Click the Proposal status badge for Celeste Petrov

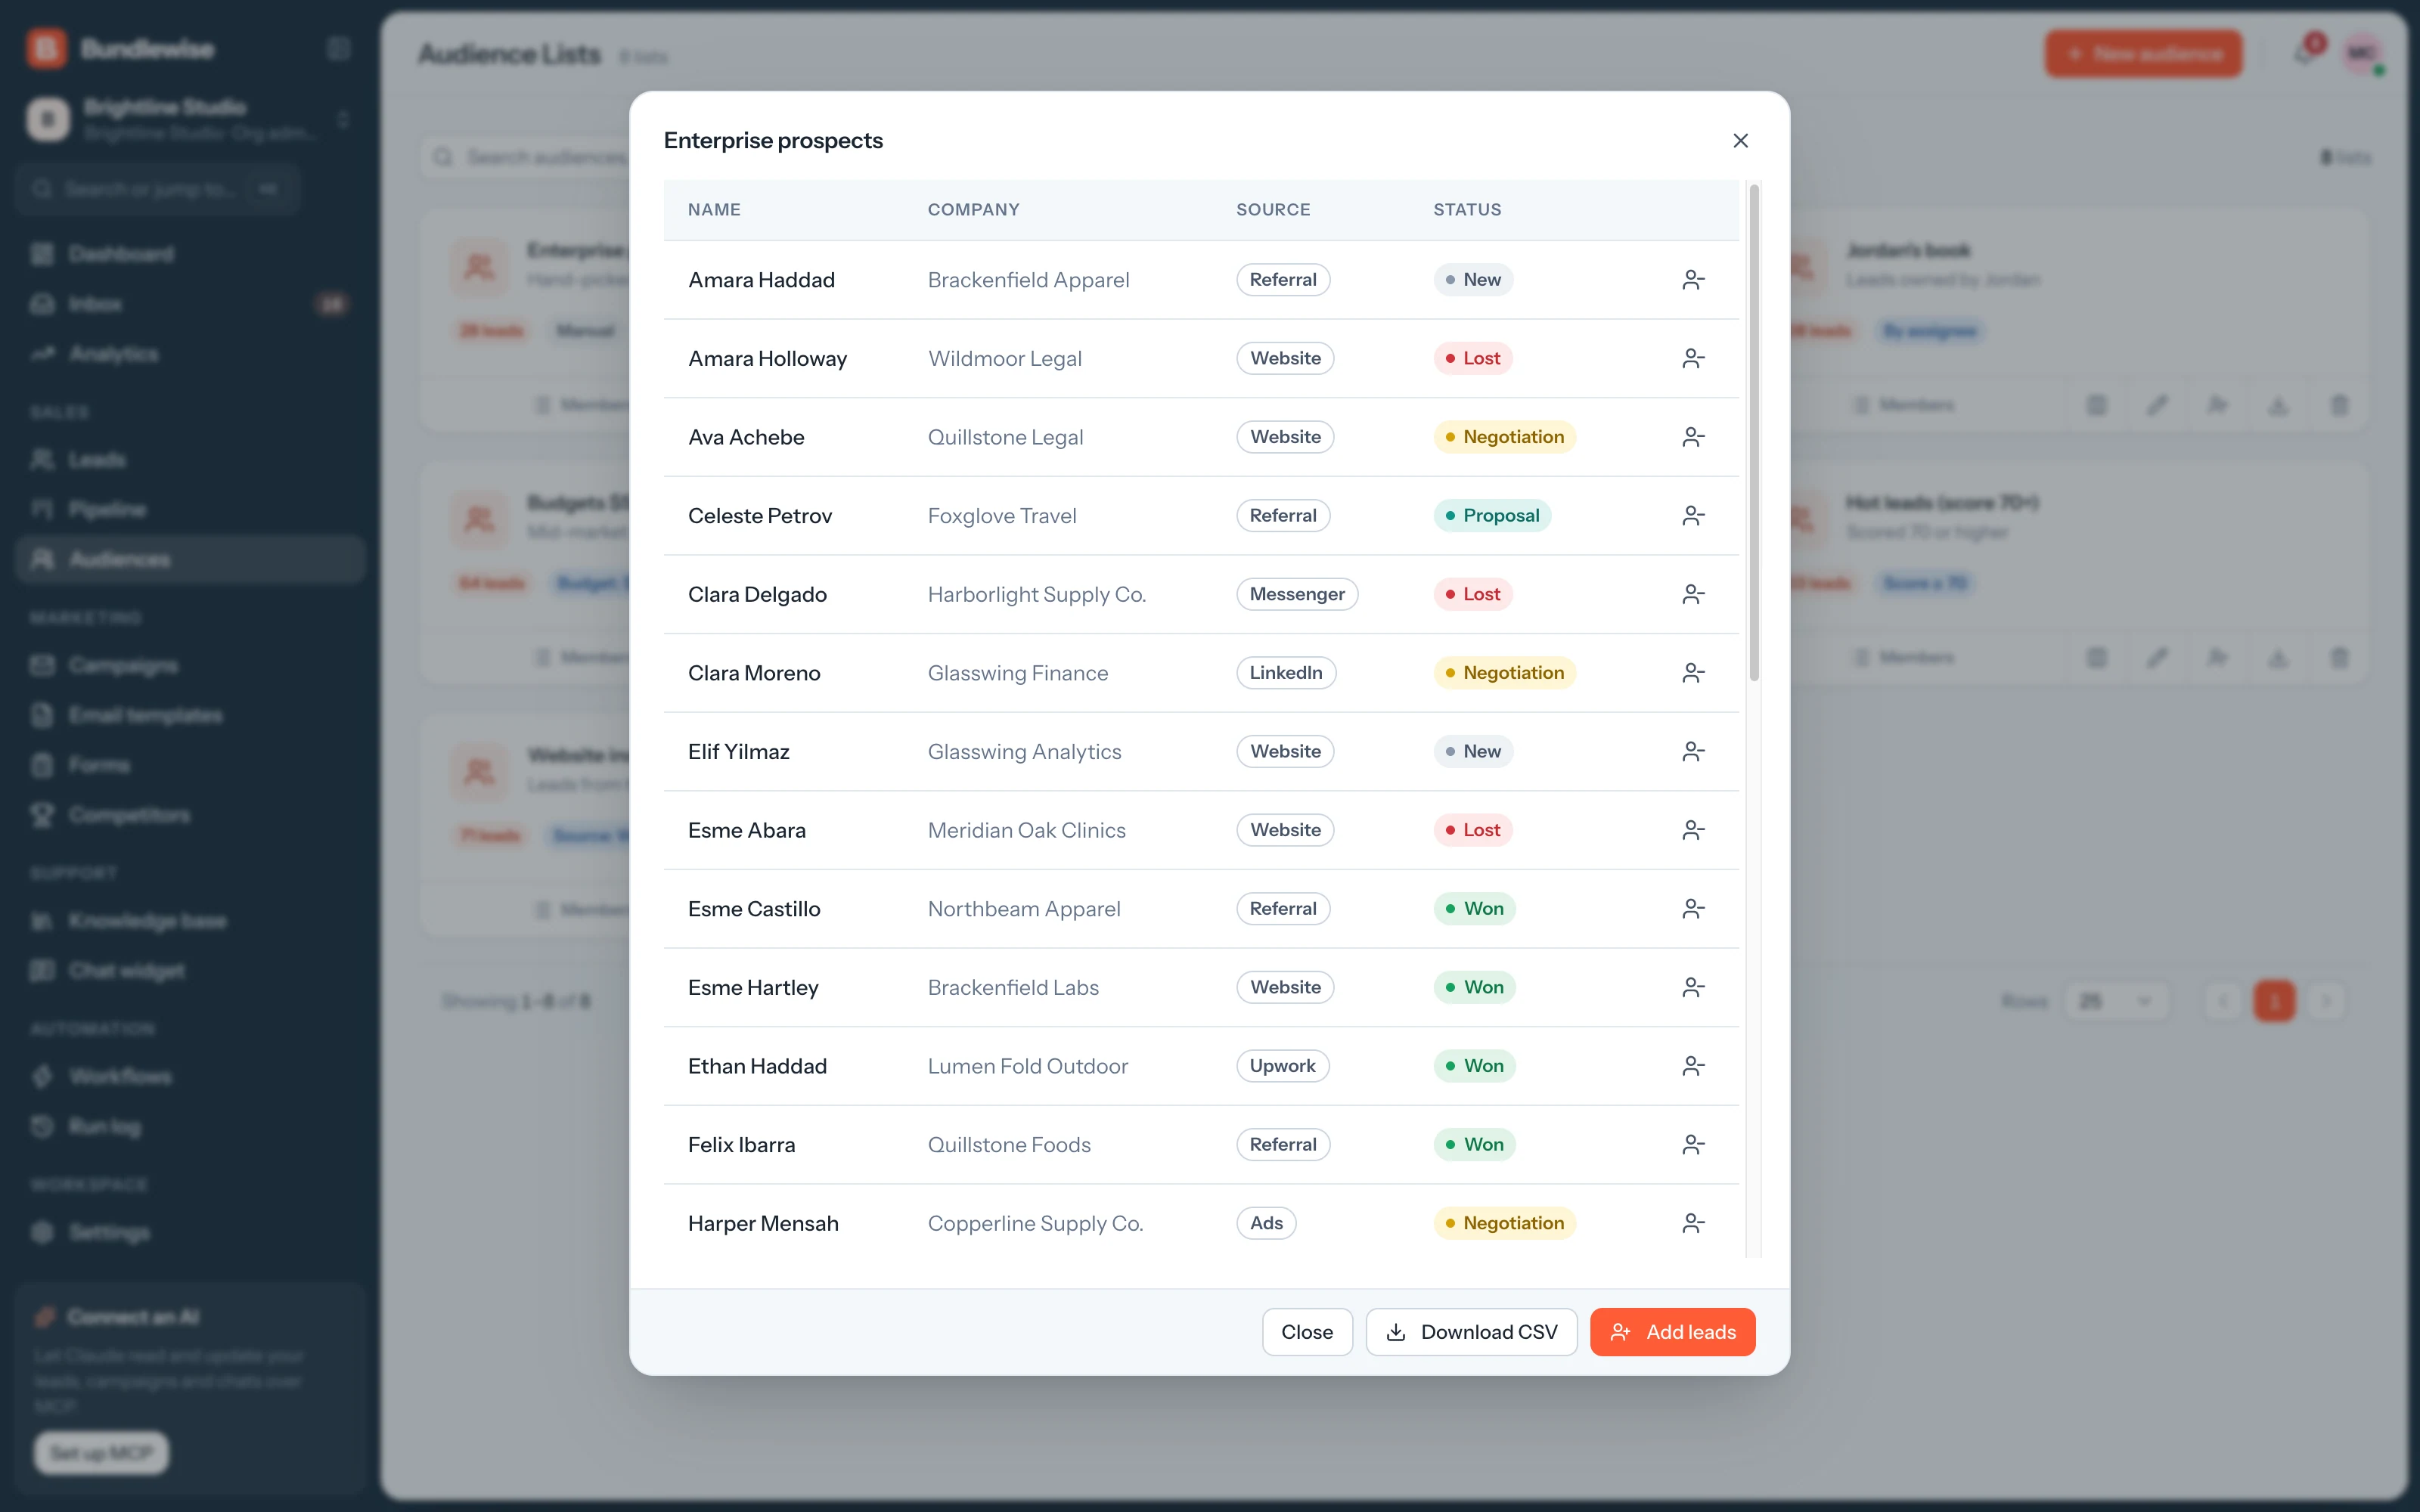1492,516
